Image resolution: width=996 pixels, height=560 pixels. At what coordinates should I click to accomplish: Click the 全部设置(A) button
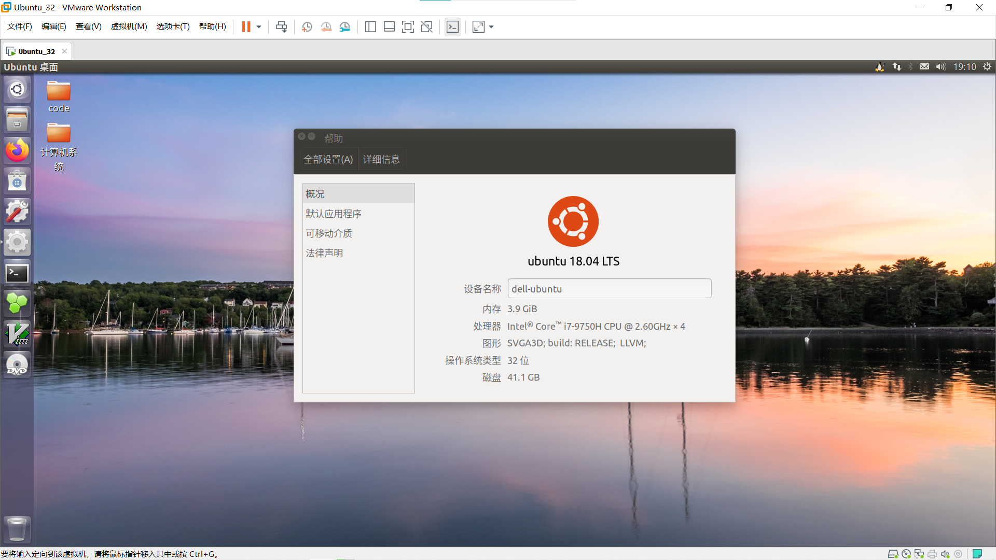[328, 159]
